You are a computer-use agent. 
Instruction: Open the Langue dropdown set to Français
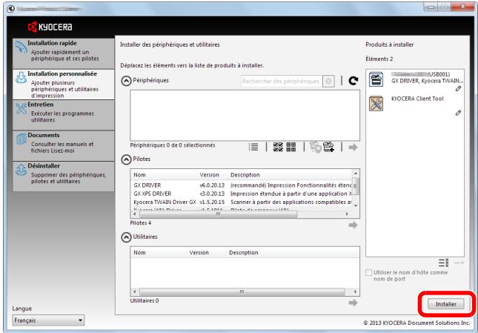[x=48, y=320]
